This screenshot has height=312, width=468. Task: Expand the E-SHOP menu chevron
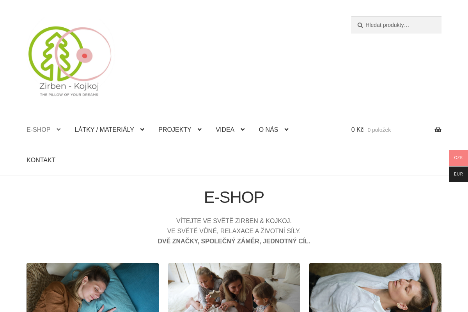coord(58,130)
